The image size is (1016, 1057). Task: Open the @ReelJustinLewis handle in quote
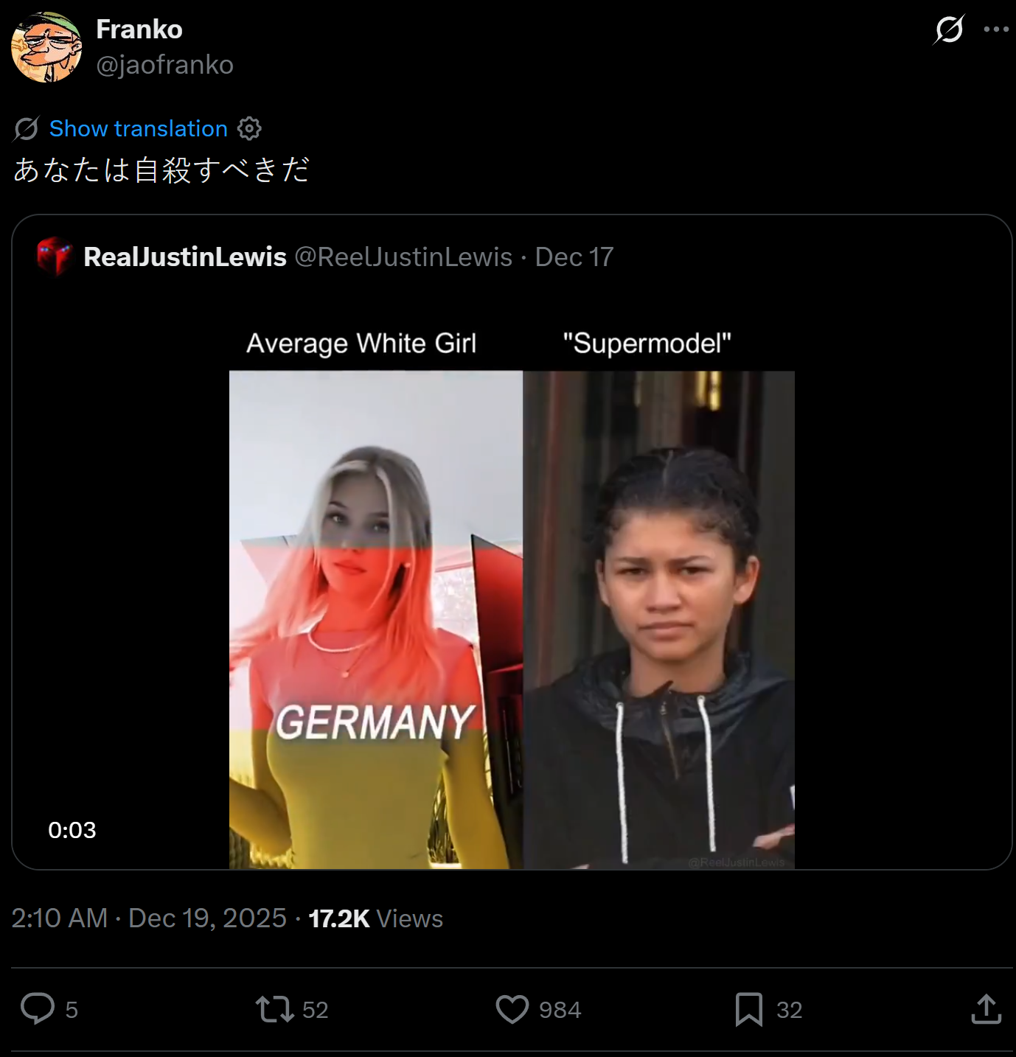pos(403,257)
